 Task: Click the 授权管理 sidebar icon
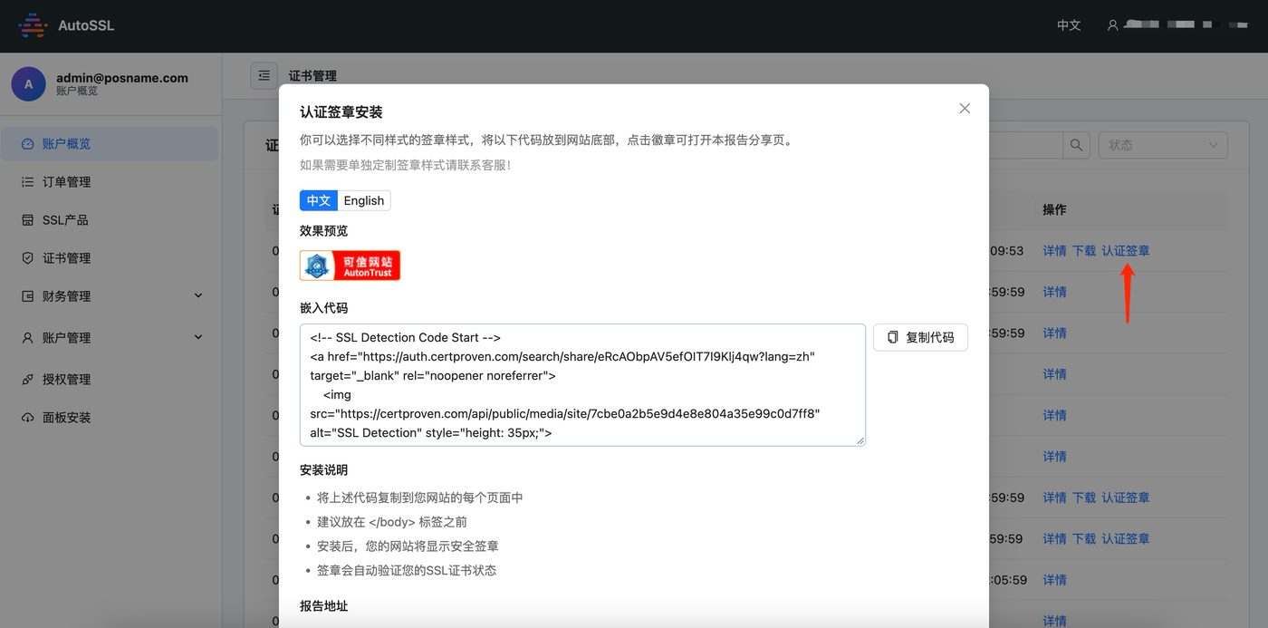(27, 380)
